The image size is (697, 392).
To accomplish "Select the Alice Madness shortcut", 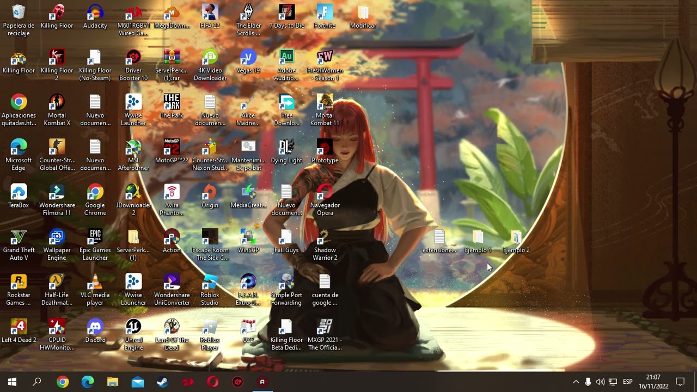I will point(248,111).
